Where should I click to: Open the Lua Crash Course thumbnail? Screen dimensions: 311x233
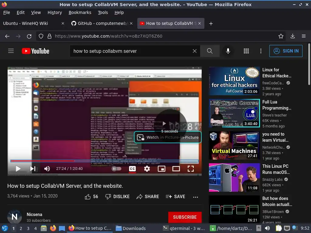click(x=234, y=113)
